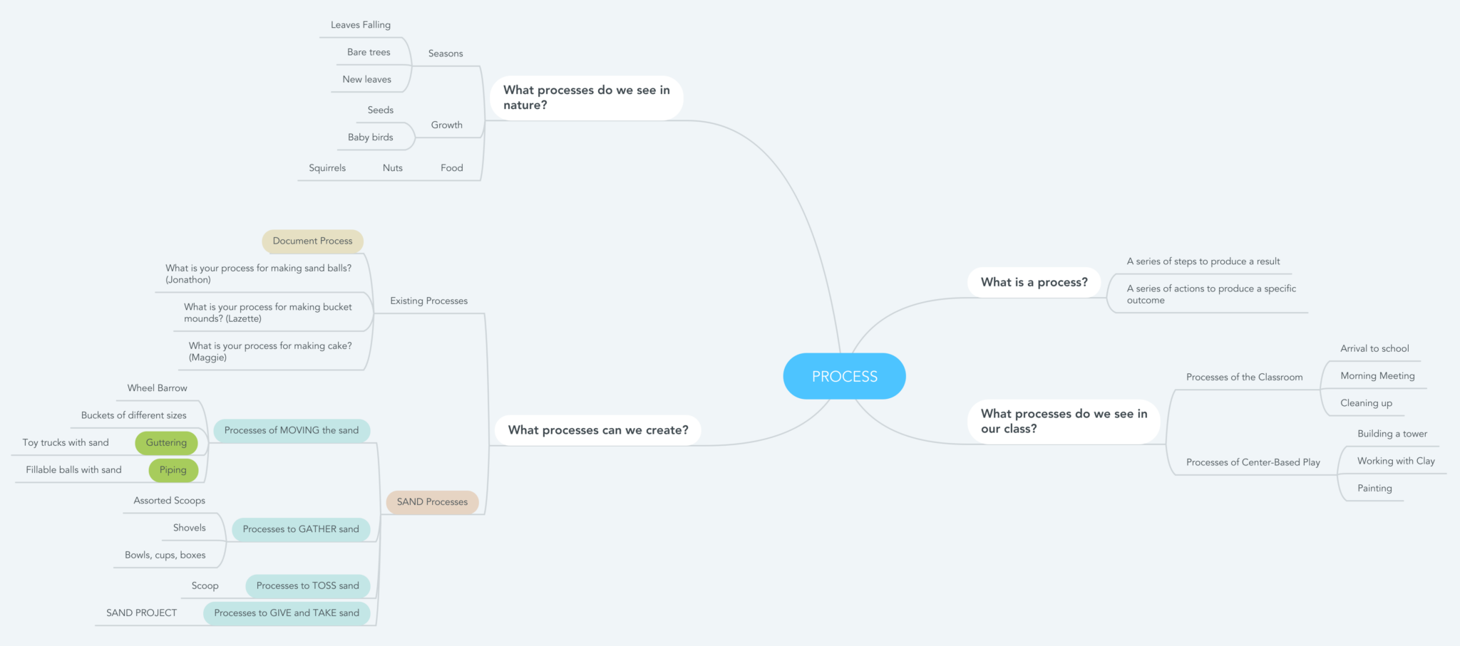Select the Morning Meeting node

click(x=1376, y=375)
